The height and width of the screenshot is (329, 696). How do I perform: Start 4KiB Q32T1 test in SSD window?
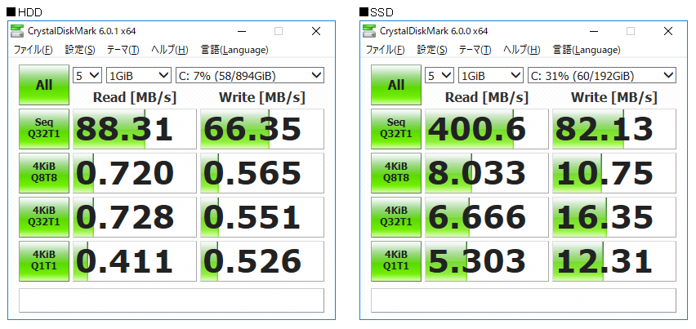[x=396, y=217]
